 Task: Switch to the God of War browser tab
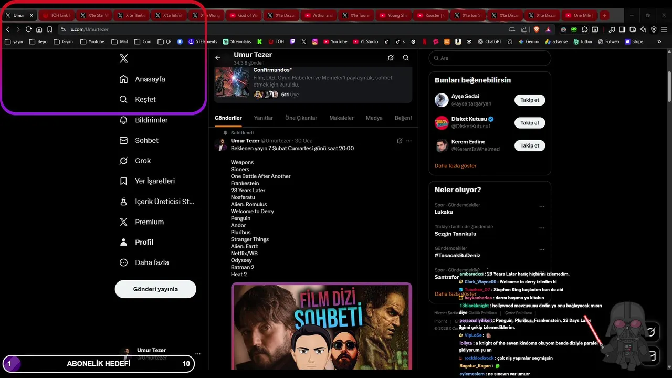pos(243,15)
